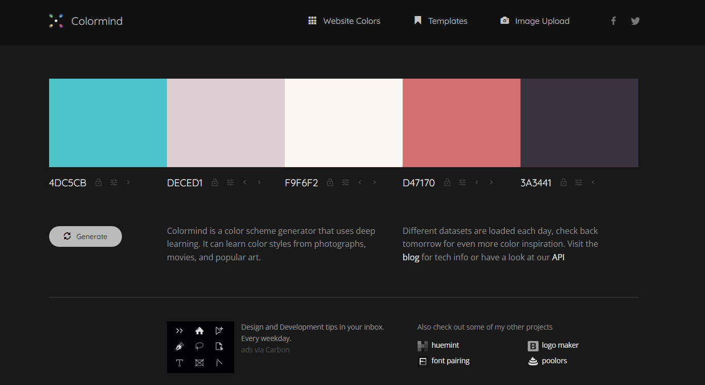Image resolution: width=705 pixels, height=385 pixels.
Task: Open the Image Upload section
Action: coord(534,21)
